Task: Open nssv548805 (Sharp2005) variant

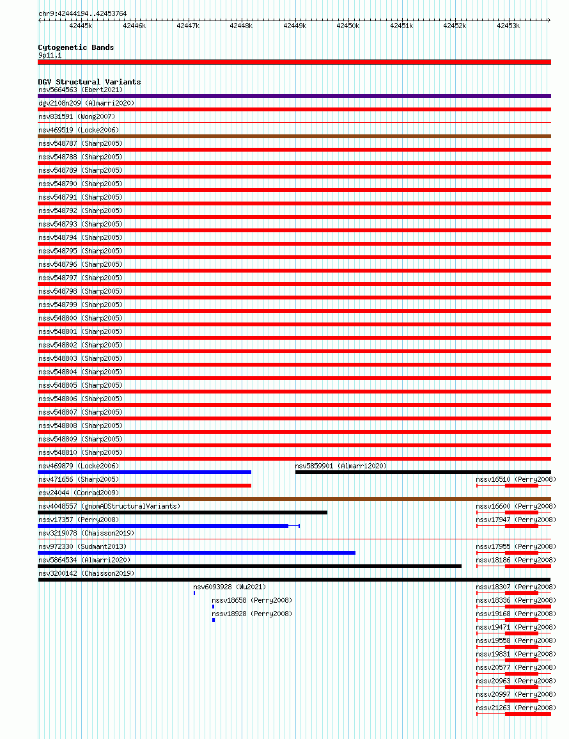Action: pyautogui.click(x=81, y=385)
